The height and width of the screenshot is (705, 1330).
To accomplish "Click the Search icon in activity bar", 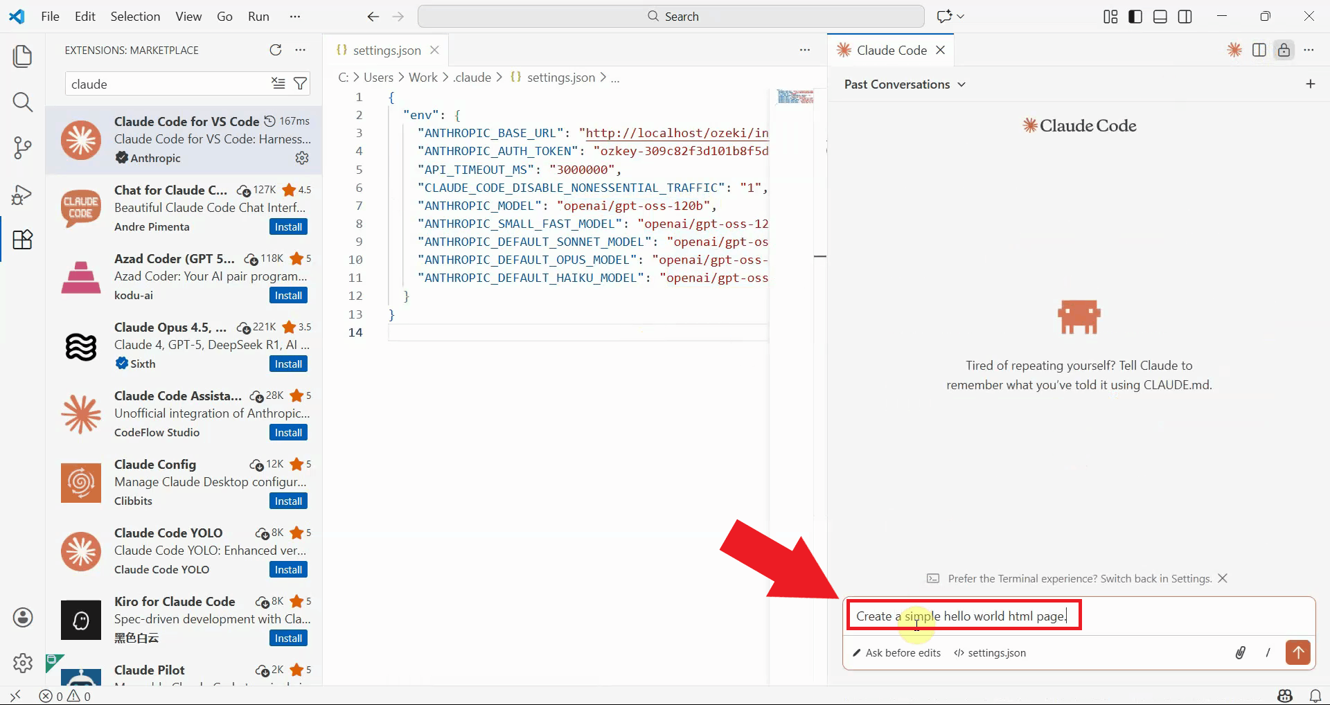I will 23,102.
